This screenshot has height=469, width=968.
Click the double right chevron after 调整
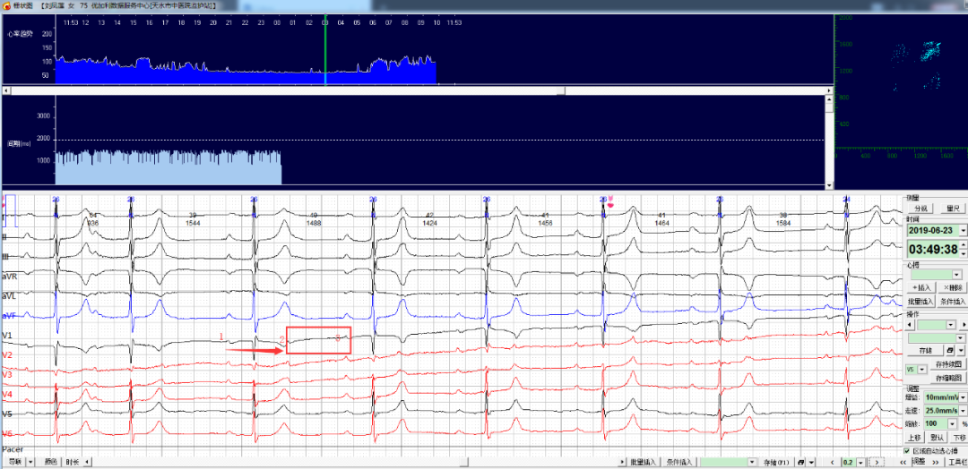click(935, 462)
